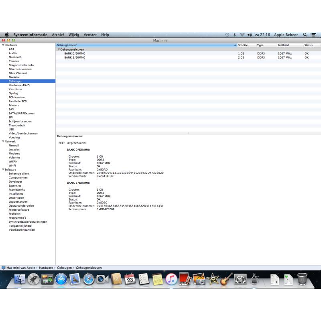Open the Wijzig menu
The height and width of the screenshot is (321, 321).
click(74, 35)
